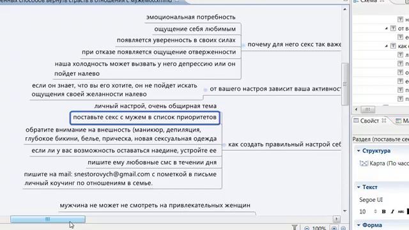Collapse node 'от вашего настроя зависит ваша активность'
Screen dimensions: 409x230
coord(205,89)
